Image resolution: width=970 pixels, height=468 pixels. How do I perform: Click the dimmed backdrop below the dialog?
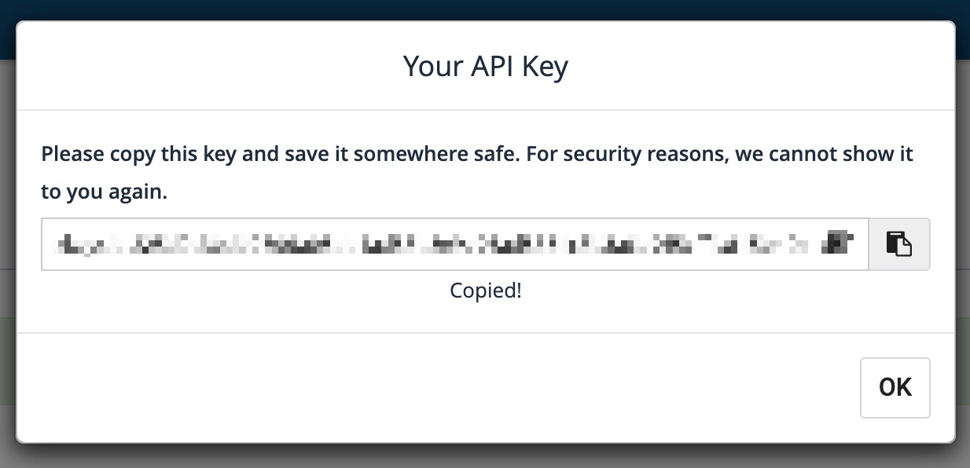click(x=485, y=456)
